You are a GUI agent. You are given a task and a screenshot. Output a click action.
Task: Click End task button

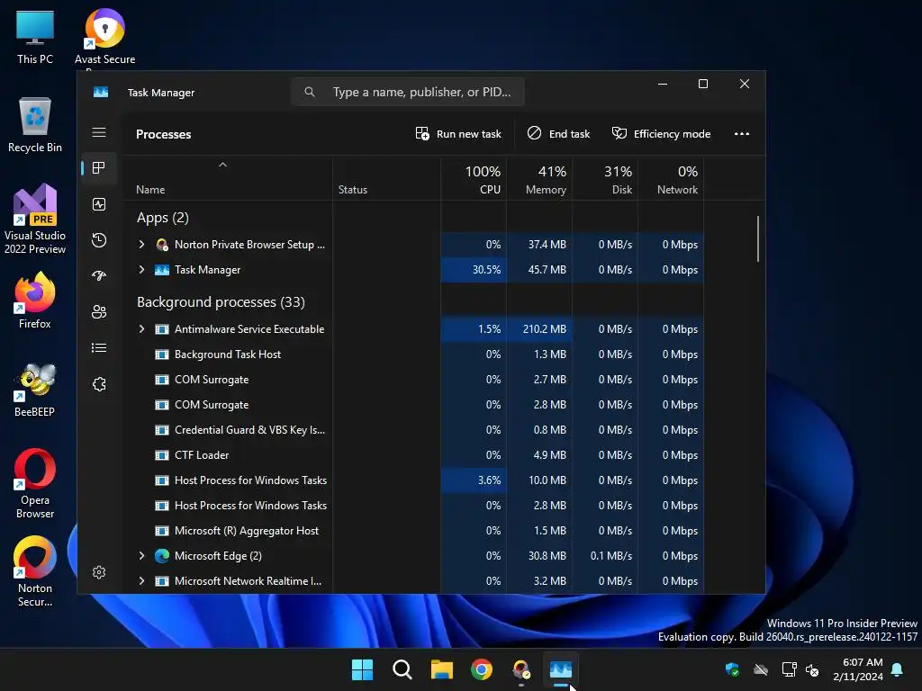[558, 134]
